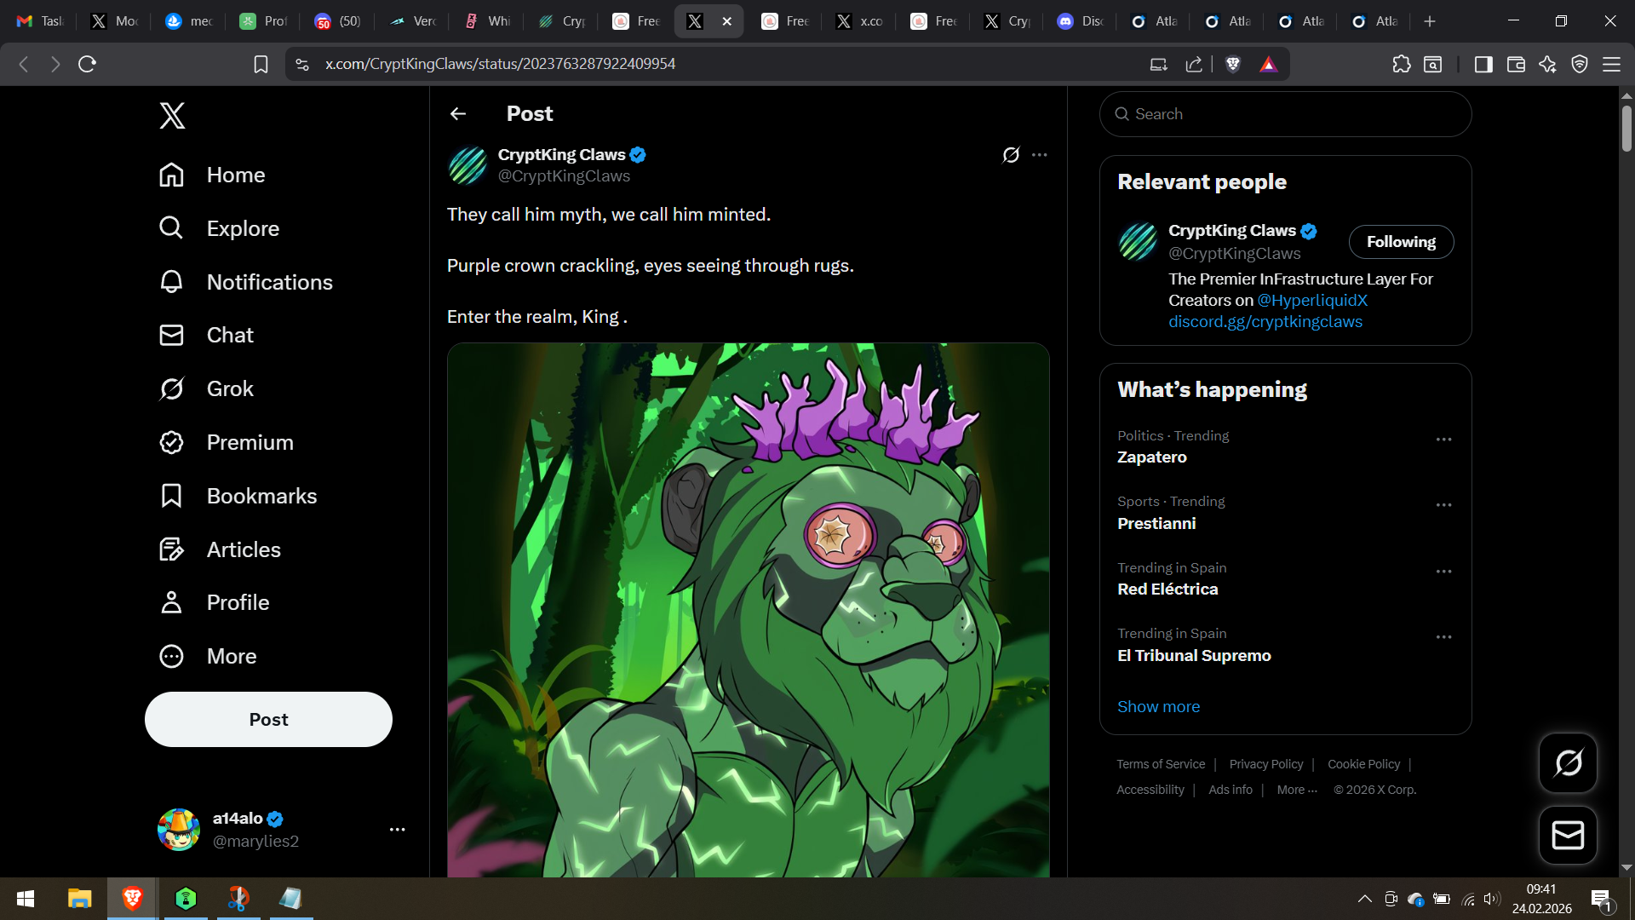Open Brave Shields lion icon
This screenshot has width=1635, height=920.
[x=1232, y=64]
